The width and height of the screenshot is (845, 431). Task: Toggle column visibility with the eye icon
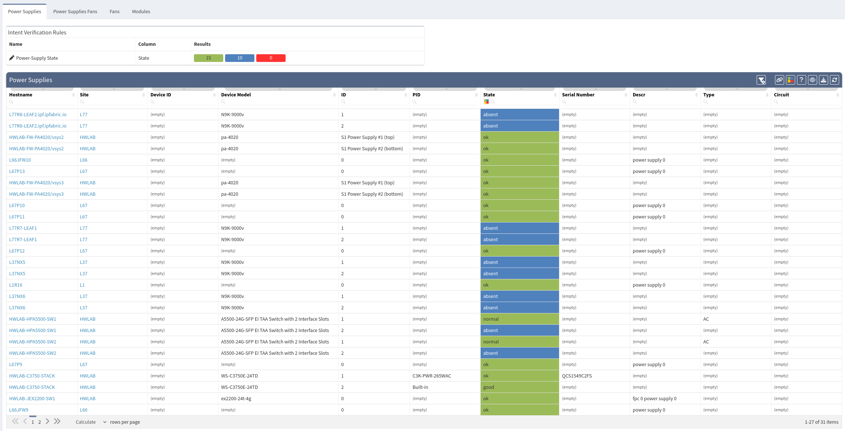812,80
